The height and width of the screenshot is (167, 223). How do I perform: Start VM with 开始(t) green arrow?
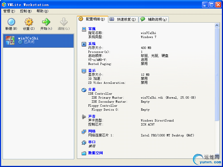46,22
